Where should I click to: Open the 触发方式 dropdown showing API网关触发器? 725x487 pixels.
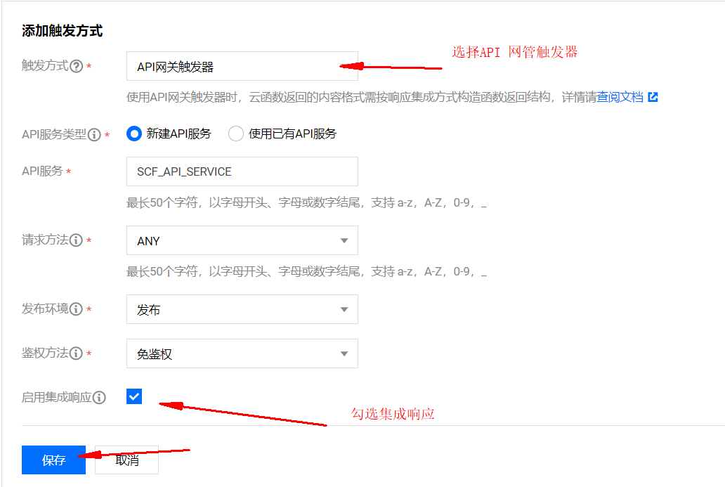[x=242, y=67]
